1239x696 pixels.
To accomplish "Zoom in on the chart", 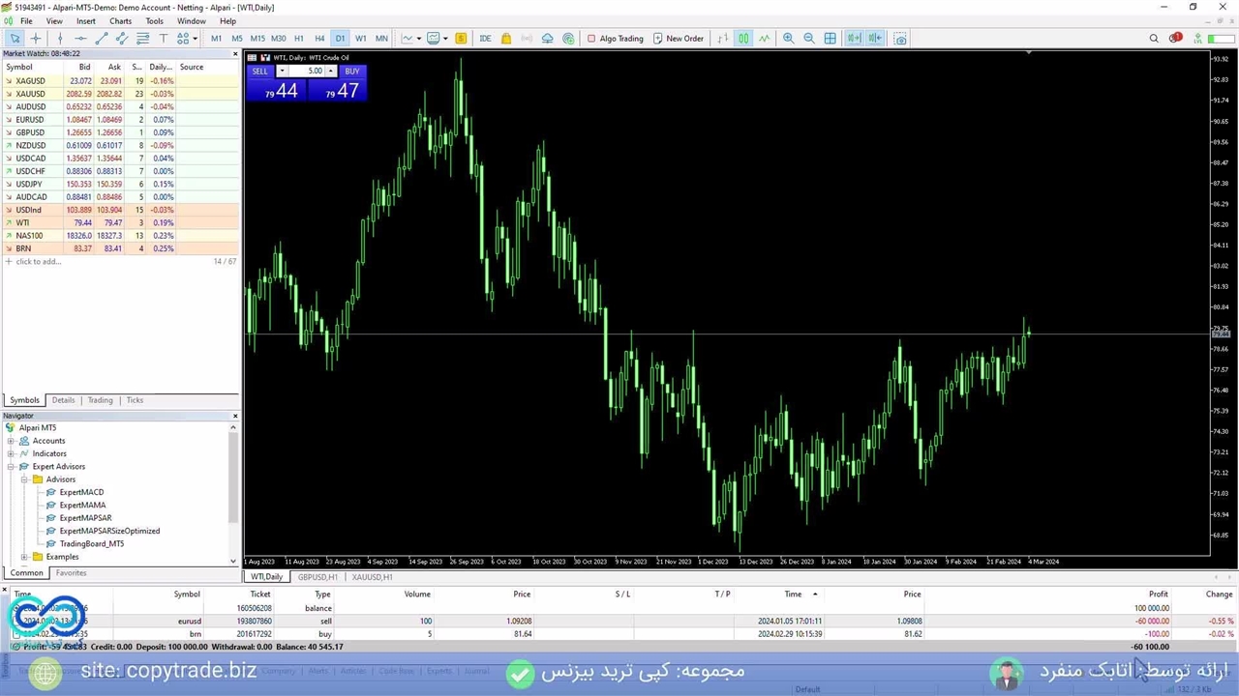I will pos(788,39).
